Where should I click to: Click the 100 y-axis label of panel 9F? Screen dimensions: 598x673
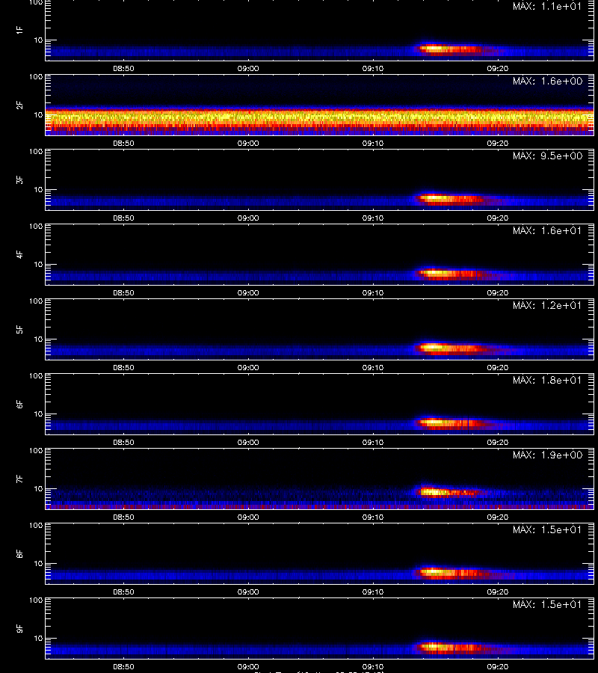36,600
